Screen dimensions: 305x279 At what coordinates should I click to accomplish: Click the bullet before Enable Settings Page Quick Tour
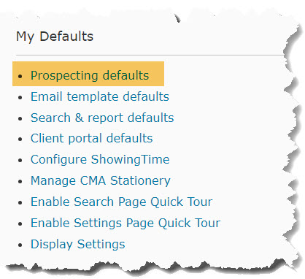coord(20,224)
